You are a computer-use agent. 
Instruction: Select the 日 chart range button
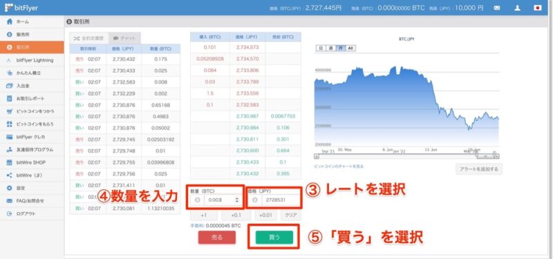320,48
